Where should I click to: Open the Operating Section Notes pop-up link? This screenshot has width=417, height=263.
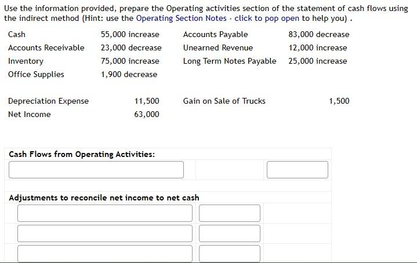click(x=217, y=19)
